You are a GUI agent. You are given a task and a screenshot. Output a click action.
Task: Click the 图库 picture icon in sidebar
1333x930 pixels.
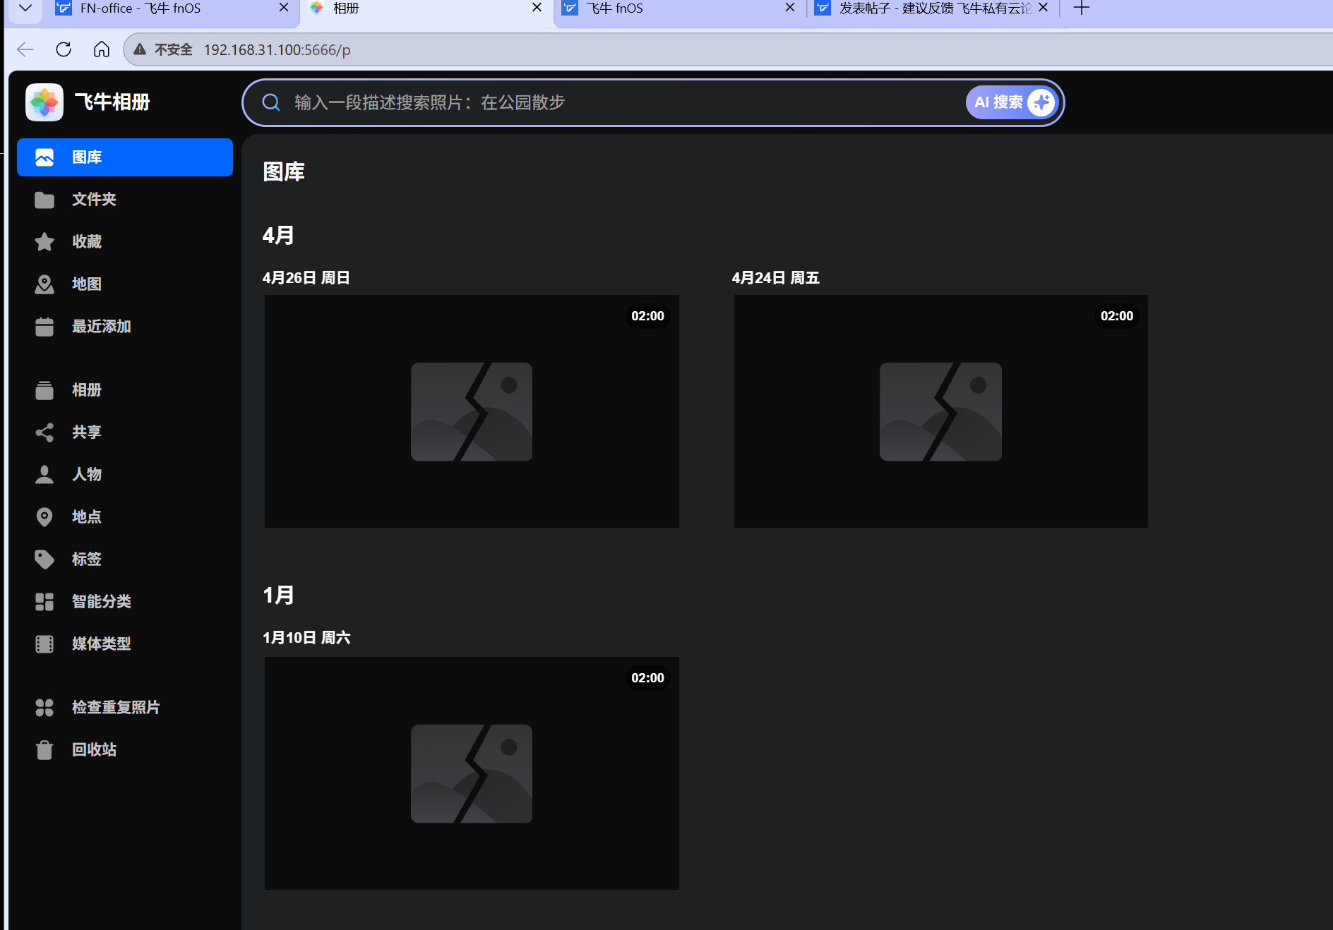coord(44,157)
